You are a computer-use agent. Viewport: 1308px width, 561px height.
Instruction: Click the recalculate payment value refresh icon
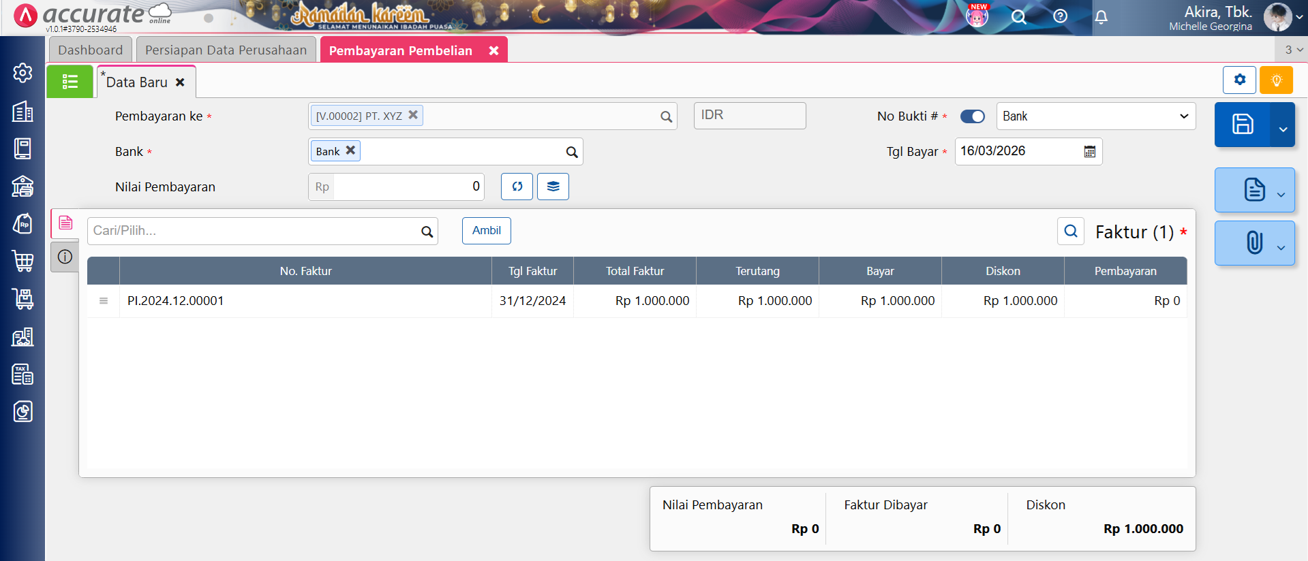click(517, 187)
